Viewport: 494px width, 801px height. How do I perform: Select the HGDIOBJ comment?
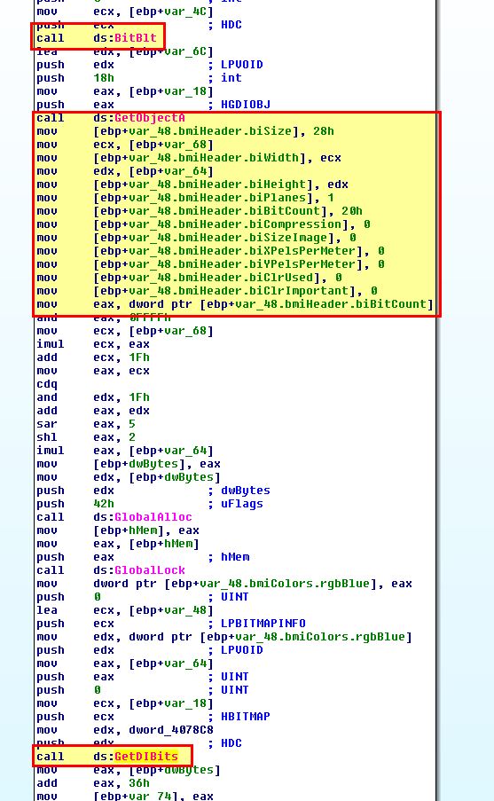tap(245, 105)
